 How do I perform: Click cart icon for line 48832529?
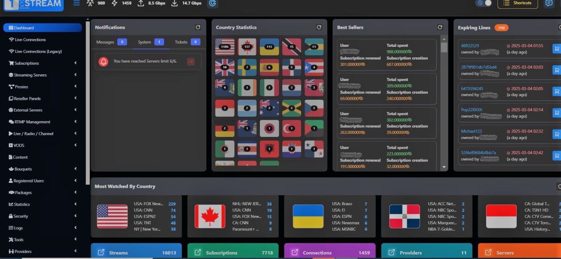[x=556, y=49]
